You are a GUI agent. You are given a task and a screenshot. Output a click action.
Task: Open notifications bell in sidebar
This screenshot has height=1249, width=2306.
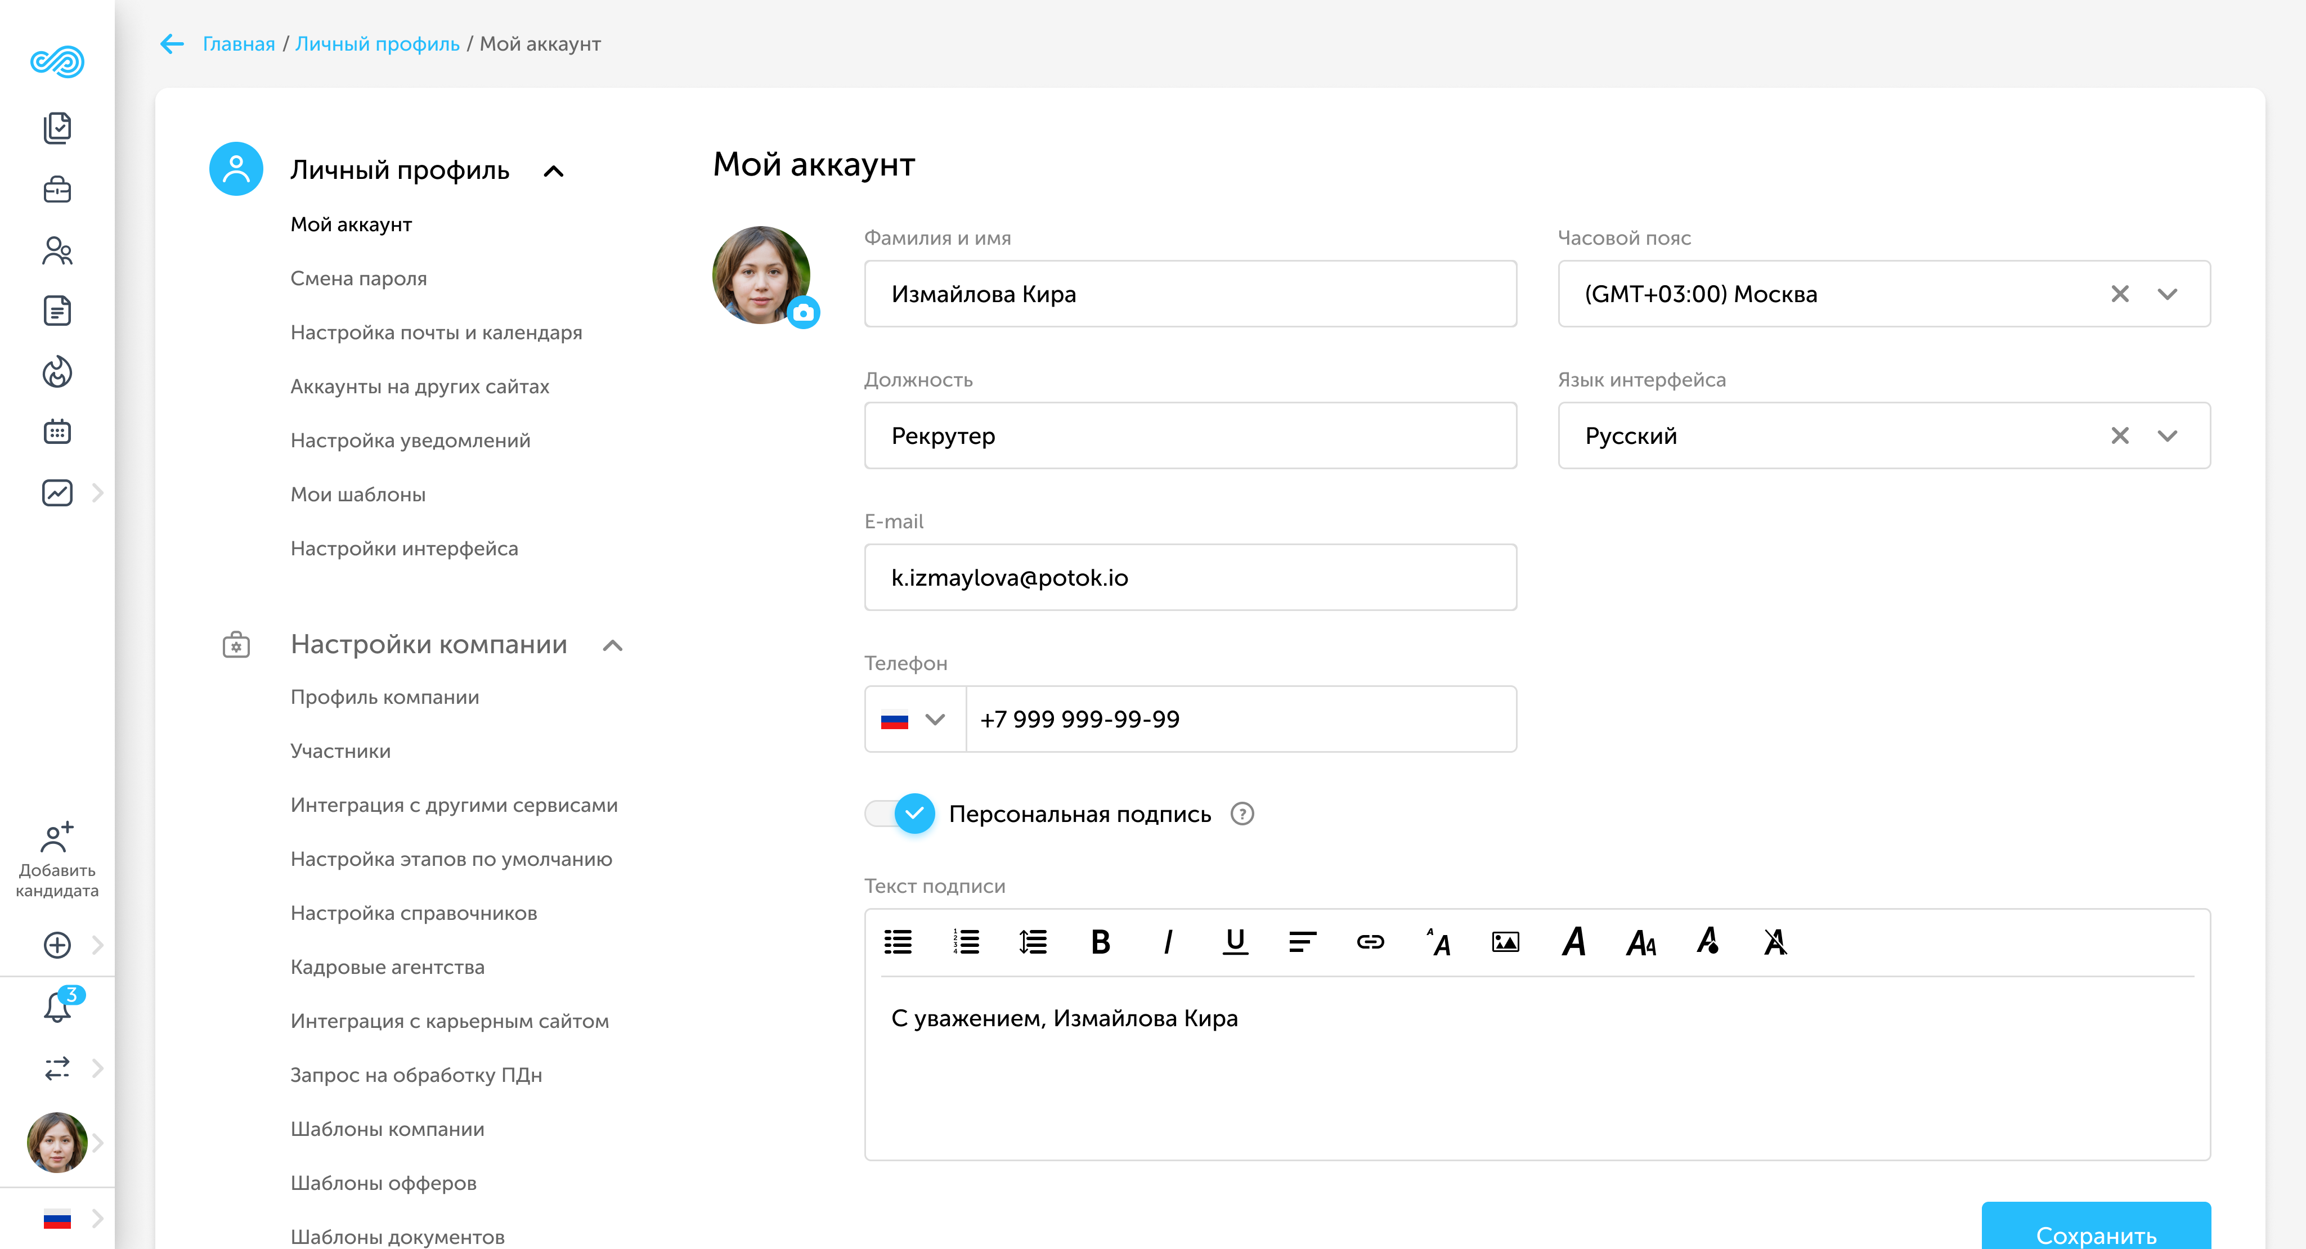tap(57, 1007)
